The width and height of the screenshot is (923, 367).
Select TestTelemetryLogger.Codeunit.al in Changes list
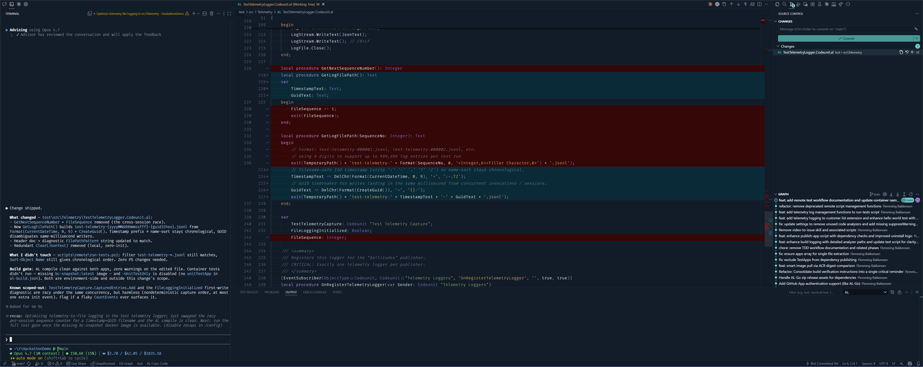pyautogui.click(x=808, y=53)
